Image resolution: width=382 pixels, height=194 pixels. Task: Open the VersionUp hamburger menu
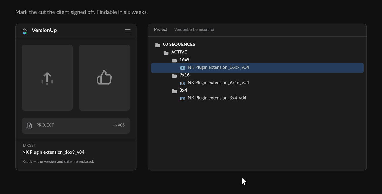pyautogui.click(x=127, y=31)
